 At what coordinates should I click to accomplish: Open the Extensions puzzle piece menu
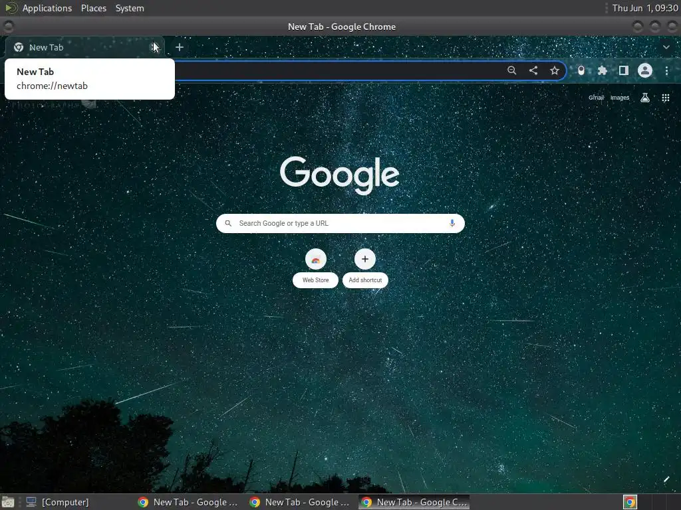[603, 70]
